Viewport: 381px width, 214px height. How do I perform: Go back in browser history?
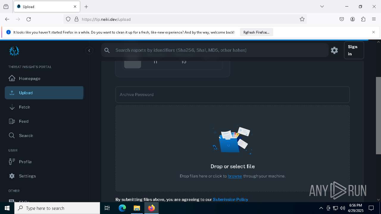7,19
